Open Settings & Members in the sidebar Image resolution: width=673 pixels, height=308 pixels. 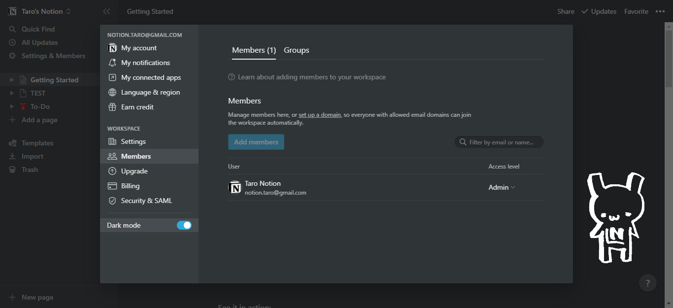[x=59, y=56]
